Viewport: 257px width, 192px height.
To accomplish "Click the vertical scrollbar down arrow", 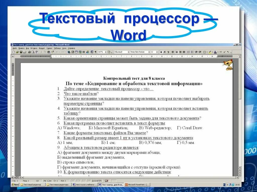I will coord(240,167).
